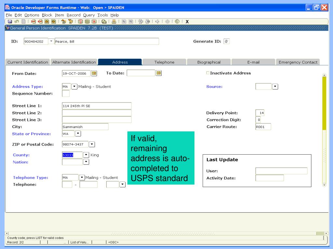Switch to the E-mail tab
Image resolution: width=333 pixels, height=249 pixels.
coord(253,62)
